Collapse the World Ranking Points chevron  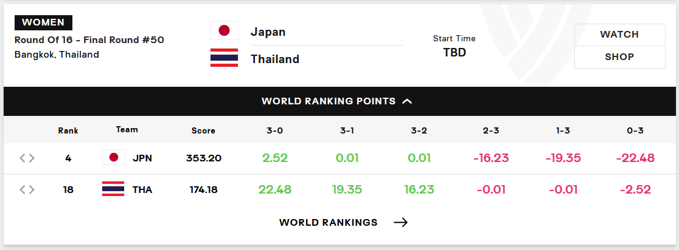pos(407,101)
